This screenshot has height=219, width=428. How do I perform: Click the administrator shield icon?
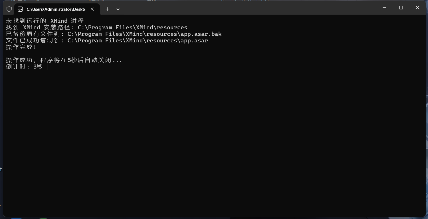coord(9,9)
